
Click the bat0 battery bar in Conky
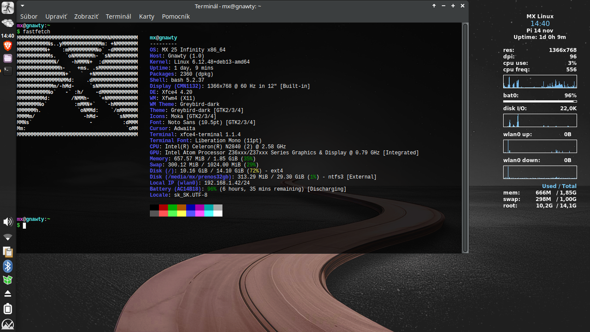click(x=540, y=101)
